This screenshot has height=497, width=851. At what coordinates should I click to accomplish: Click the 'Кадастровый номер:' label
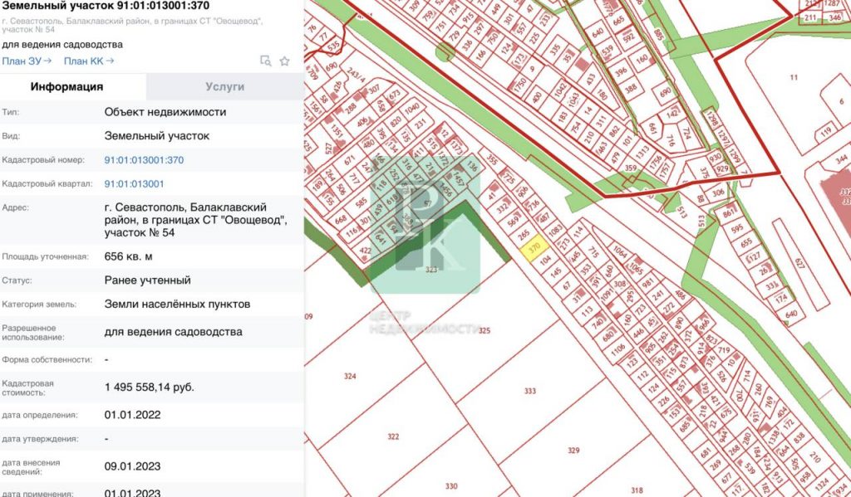tap(43, 160)
